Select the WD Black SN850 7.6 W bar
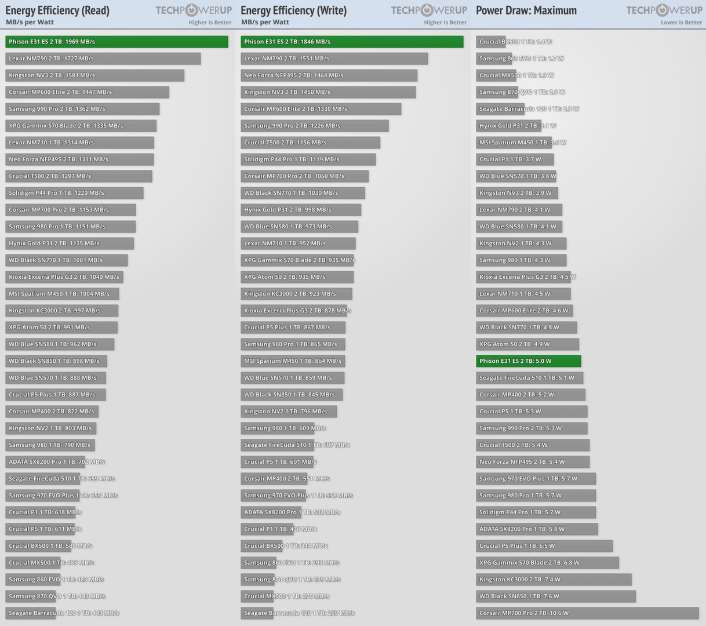Image resolution: width=706 pixels, height=626 pixels. (555, 596)
